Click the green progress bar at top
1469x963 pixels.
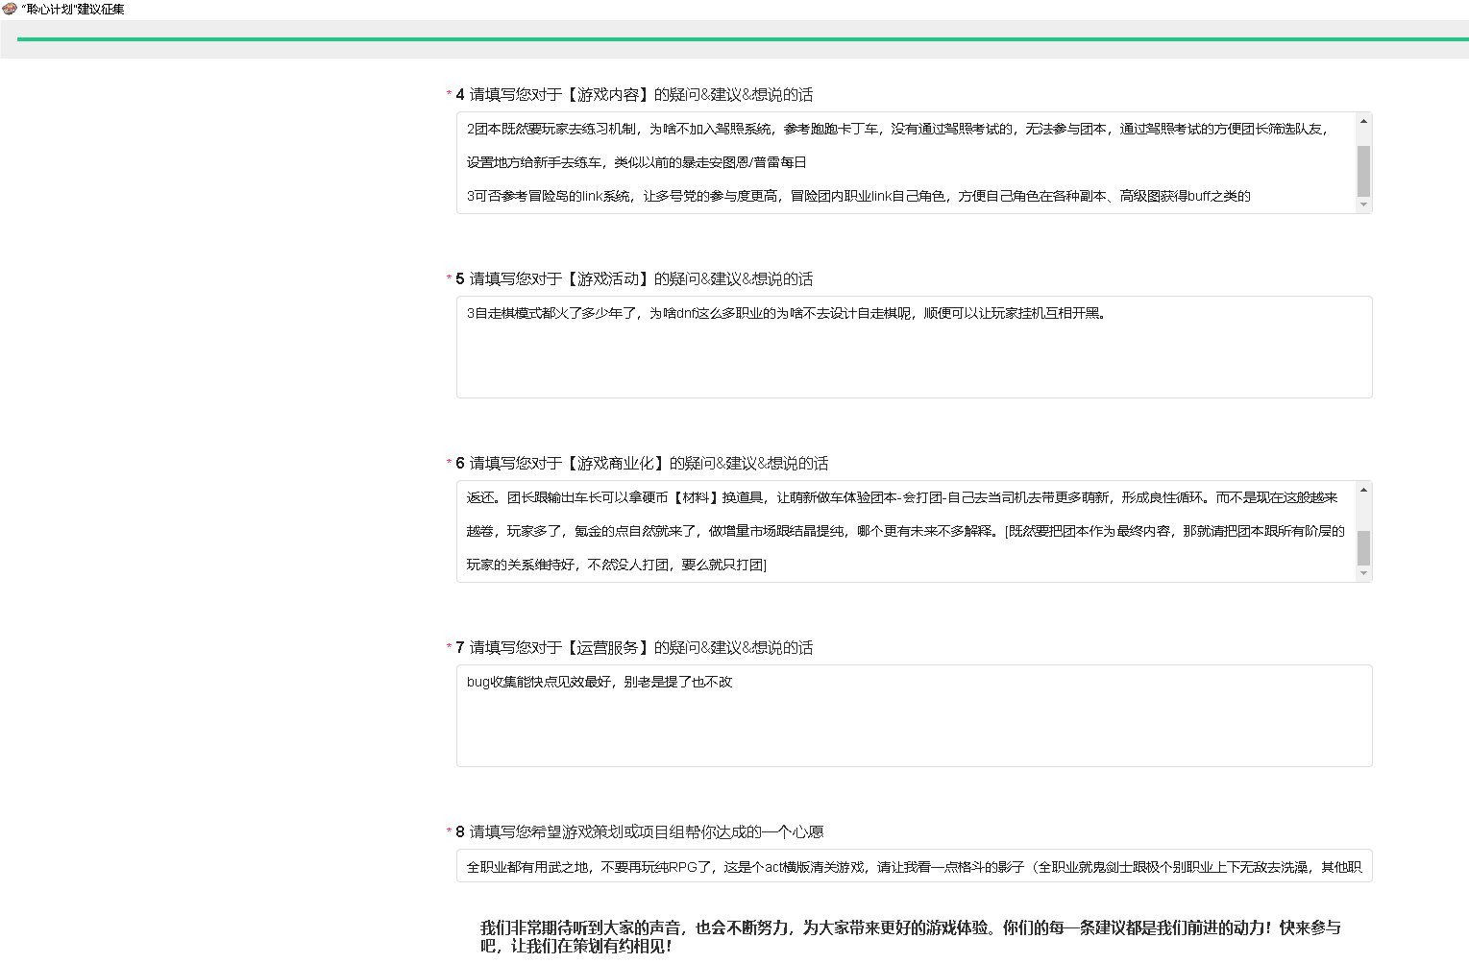(x=743, y=39)
